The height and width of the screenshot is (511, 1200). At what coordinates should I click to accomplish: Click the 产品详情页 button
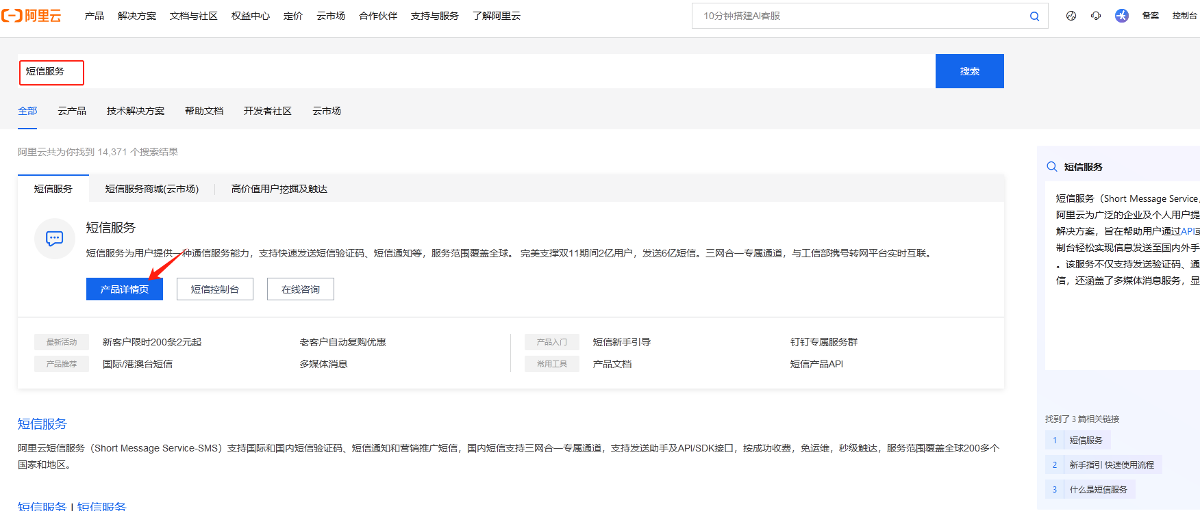[125, 289]
